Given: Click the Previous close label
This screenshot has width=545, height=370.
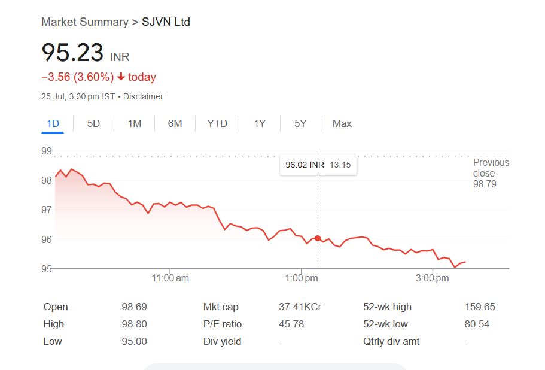Looking at the screenshot, I should click(491, 168).
